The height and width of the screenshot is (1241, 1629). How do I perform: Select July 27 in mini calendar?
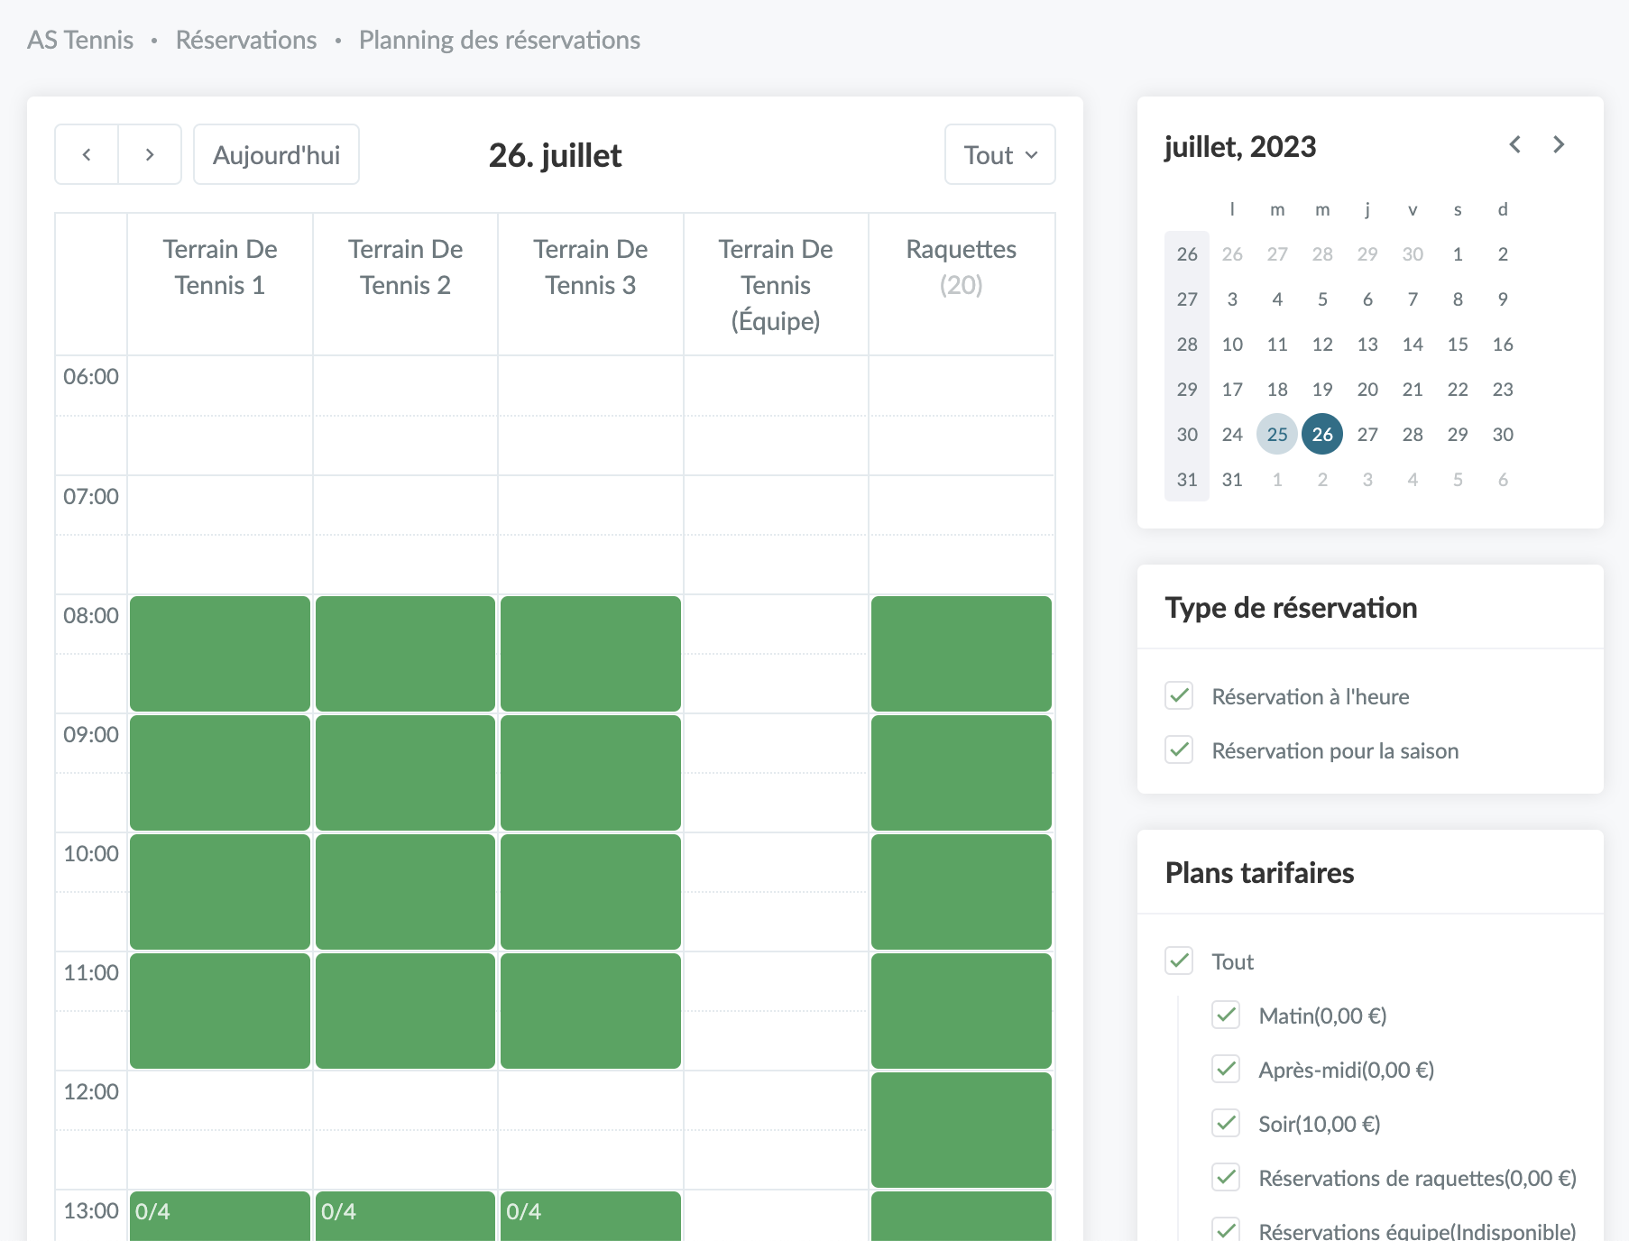click(x=1367, y=434)
